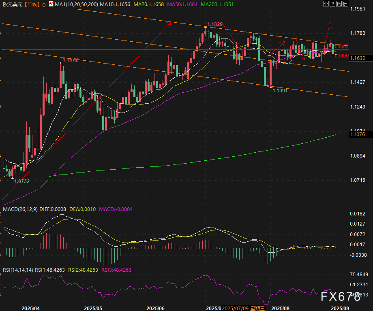
Task: Open the indicator chart icon before MA1
Action: (x=50, y=4)
